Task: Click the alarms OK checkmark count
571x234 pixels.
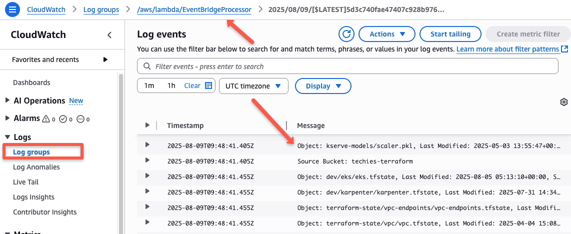Action: (x=66, y=118)
